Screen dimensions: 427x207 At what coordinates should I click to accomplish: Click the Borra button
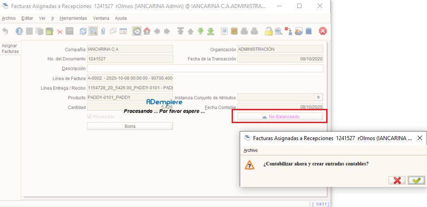pyautogui.click(x=129, y=126)
